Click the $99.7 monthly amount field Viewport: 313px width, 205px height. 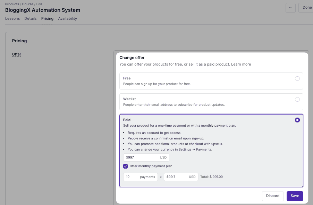point(181,177)
